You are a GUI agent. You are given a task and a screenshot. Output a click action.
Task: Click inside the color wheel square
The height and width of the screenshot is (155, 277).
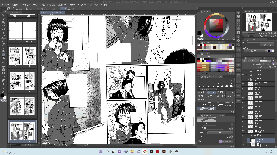pyautogui.click(x=216, y=25)
